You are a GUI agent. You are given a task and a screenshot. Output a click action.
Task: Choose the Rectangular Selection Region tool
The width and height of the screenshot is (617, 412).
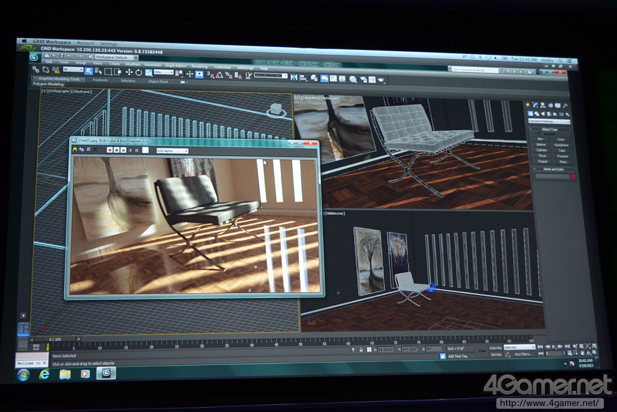click(108, 72)
